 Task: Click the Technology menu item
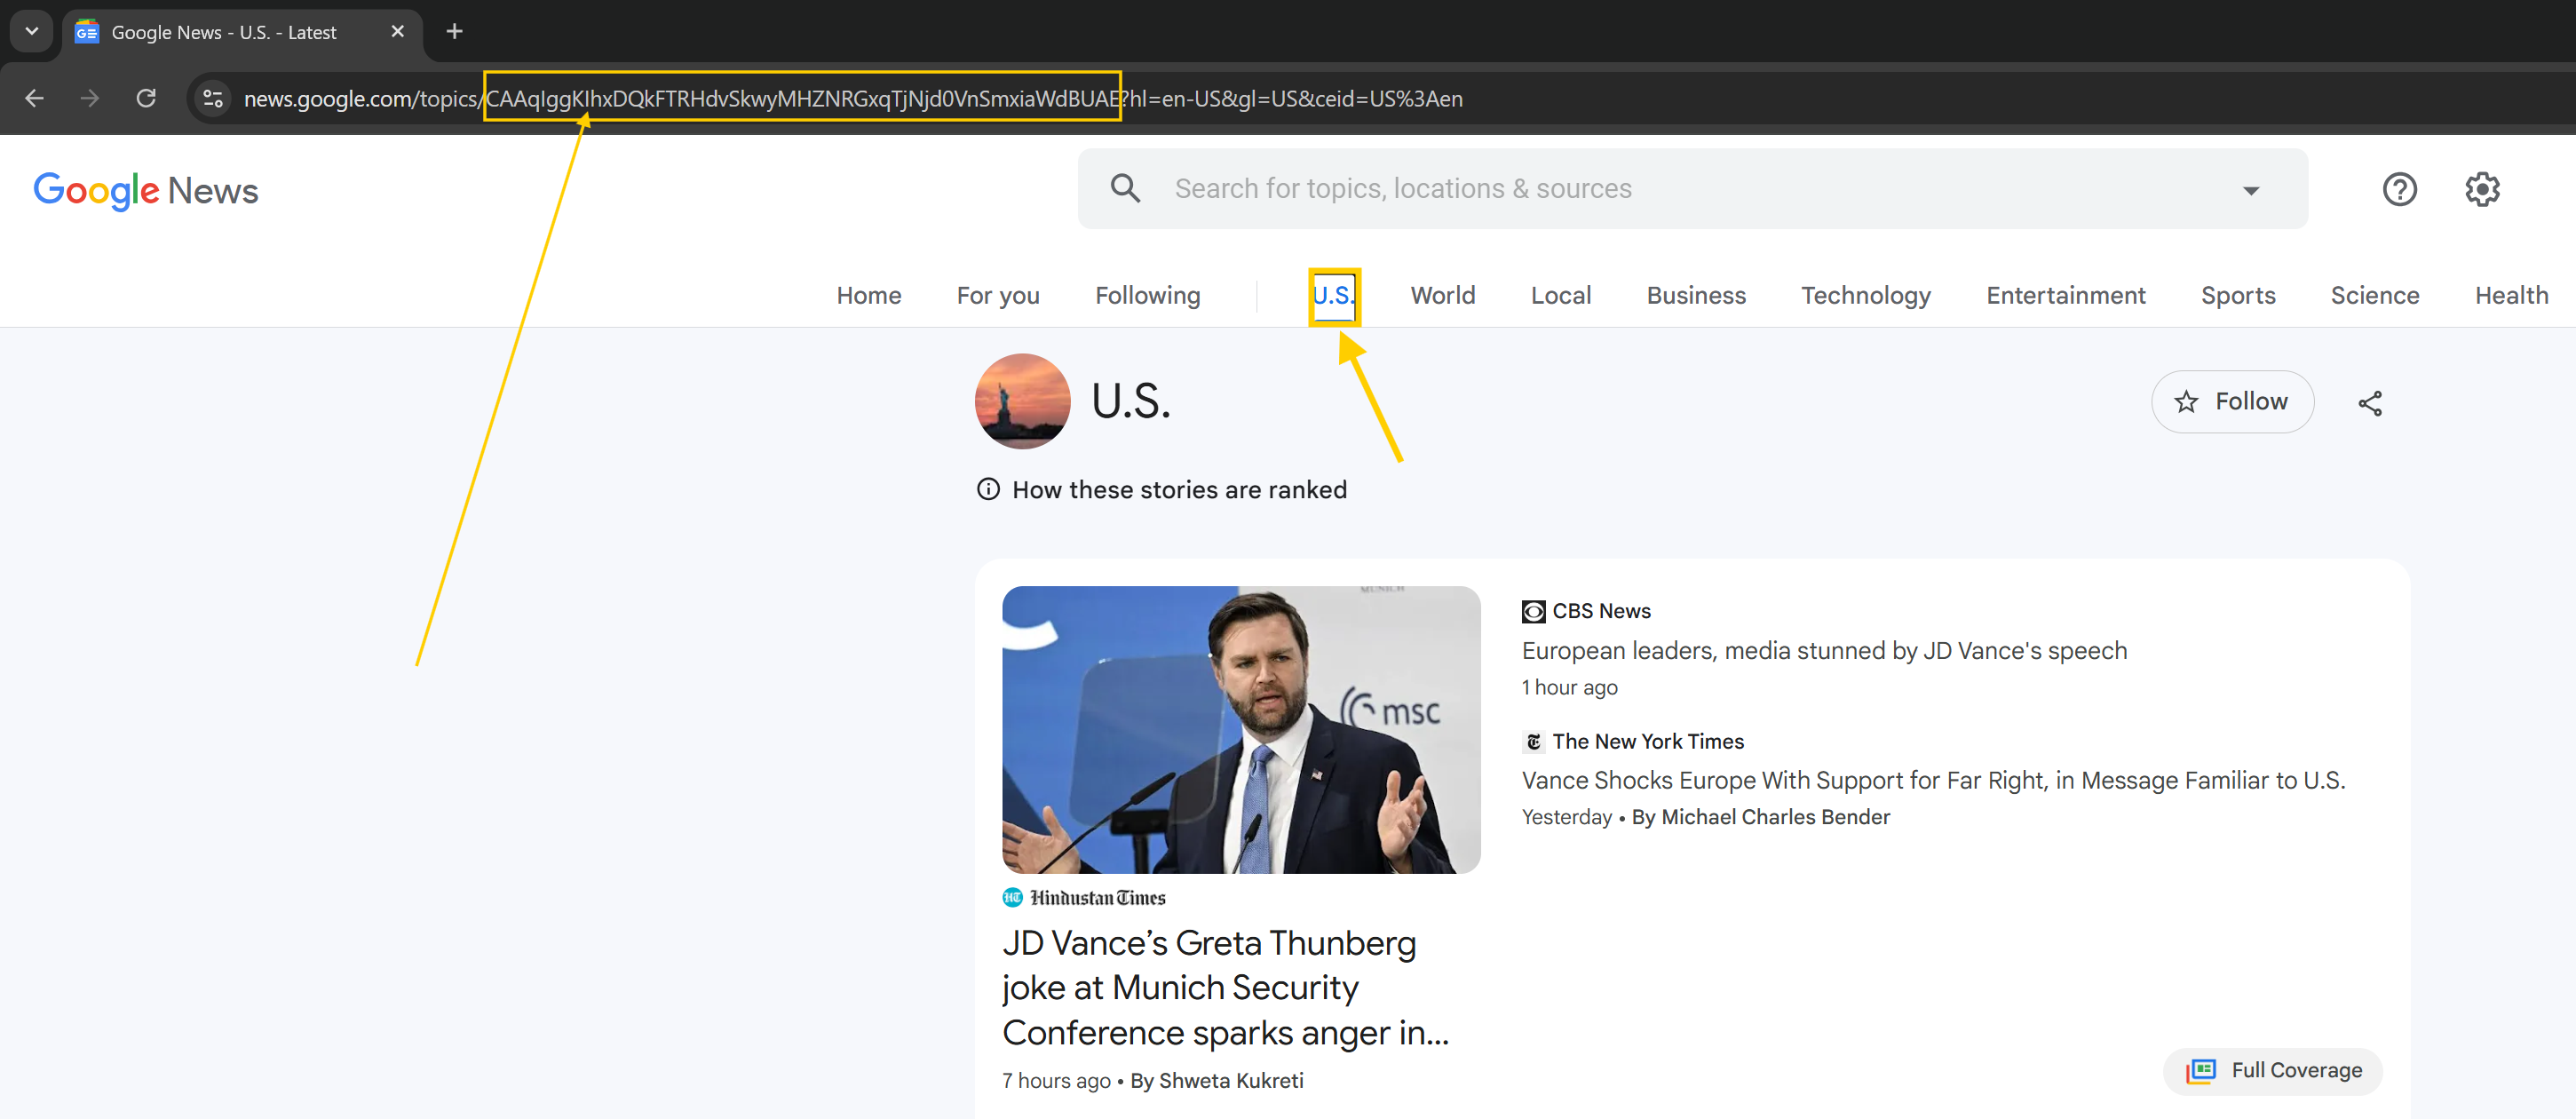coord(1867,296)
